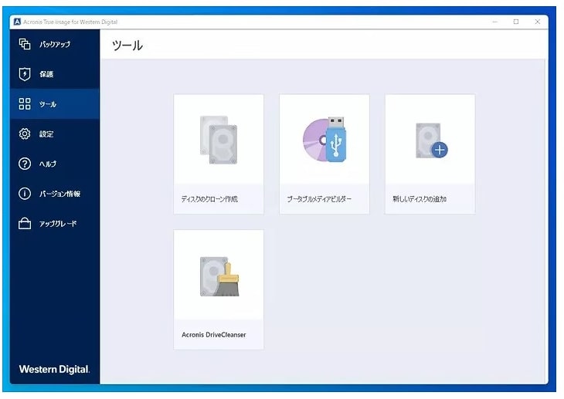The height and width of the screenshot is (399, 564).
Task: Click the ヘルプ question mark icon
Action: (25, 164)
